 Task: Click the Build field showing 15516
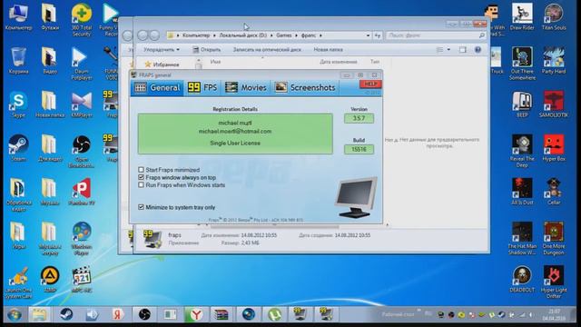[359, 149]
